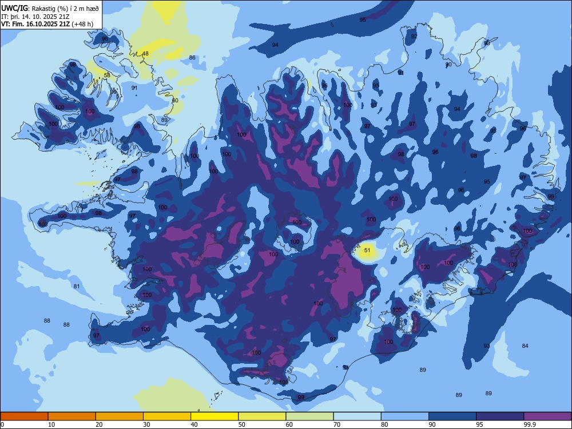572x429 pixels.
Task: Select the '50' legend tick label
Action: coord(242,424)
